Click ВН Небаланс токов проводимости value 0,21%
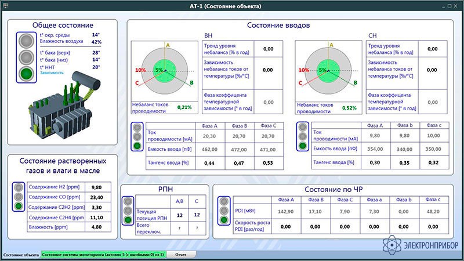This screenshot has height=261, width=464. [184, 107]
